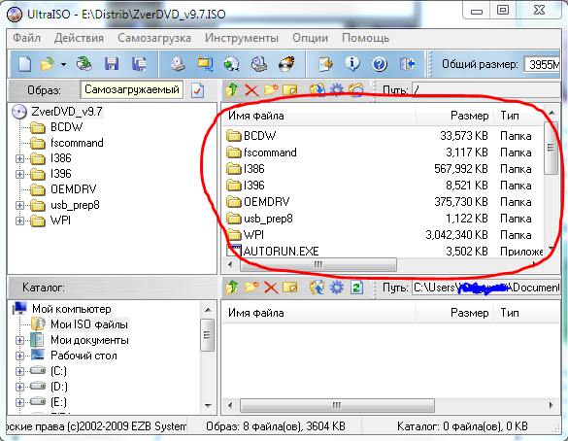Delete selected image file with red X
The image size is (568, 441).
coord(251,90)
